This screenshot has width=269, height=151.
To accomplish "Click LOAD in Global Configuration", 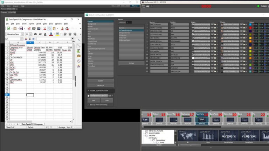I will point(107,100).
